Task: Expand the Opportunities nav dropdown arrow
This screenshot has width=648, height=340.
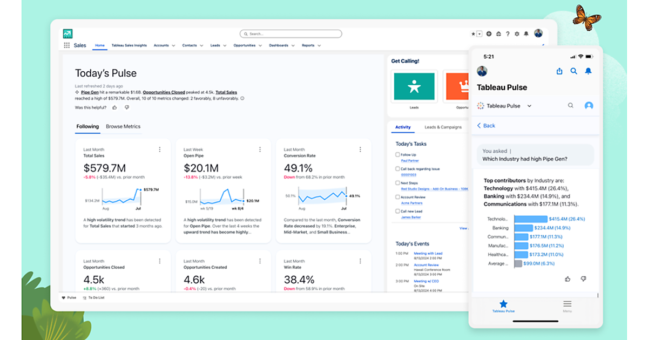Action: 260,46
